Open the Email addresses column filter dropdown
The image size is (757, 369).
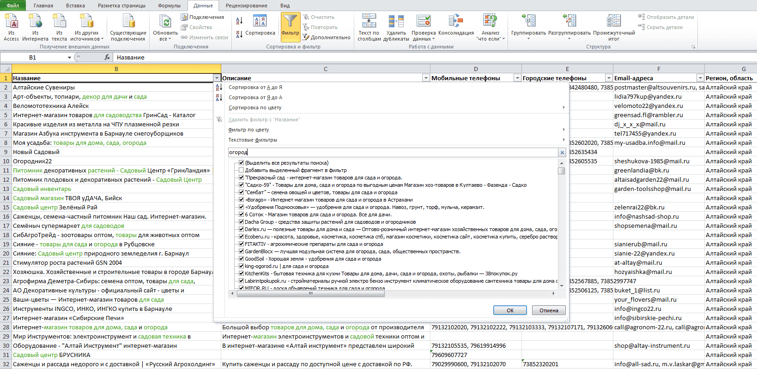pyautogui.click(x=700, y=78)
